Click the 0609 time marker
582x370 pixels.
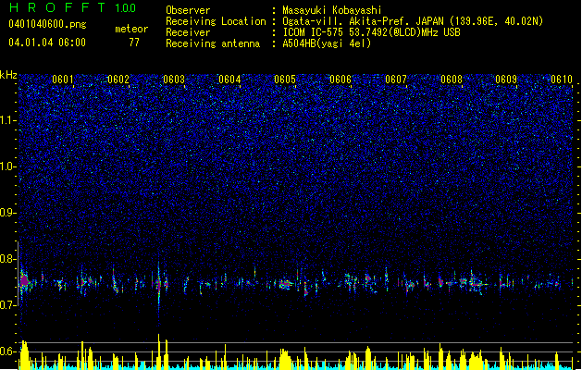506,80
